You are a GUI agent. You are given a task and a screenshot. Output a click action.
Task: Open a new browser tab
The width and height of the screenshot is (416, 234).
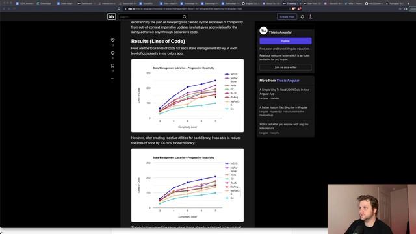408,3
